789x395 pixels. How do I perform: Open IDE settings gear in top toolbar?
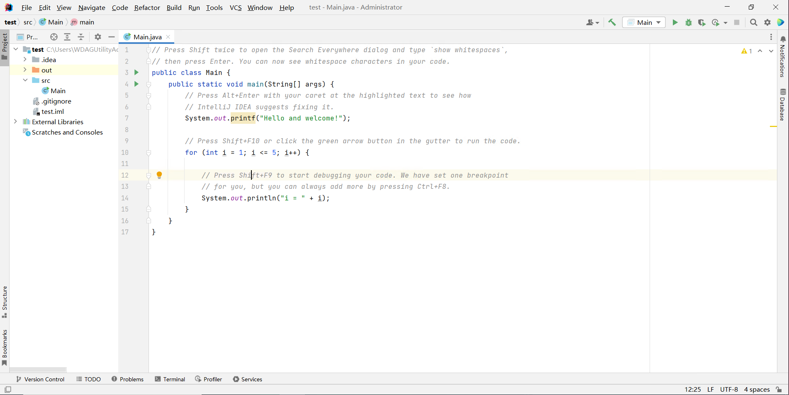pos(767,22)
